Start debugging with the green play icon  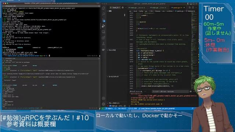click(x=111, y=7)
